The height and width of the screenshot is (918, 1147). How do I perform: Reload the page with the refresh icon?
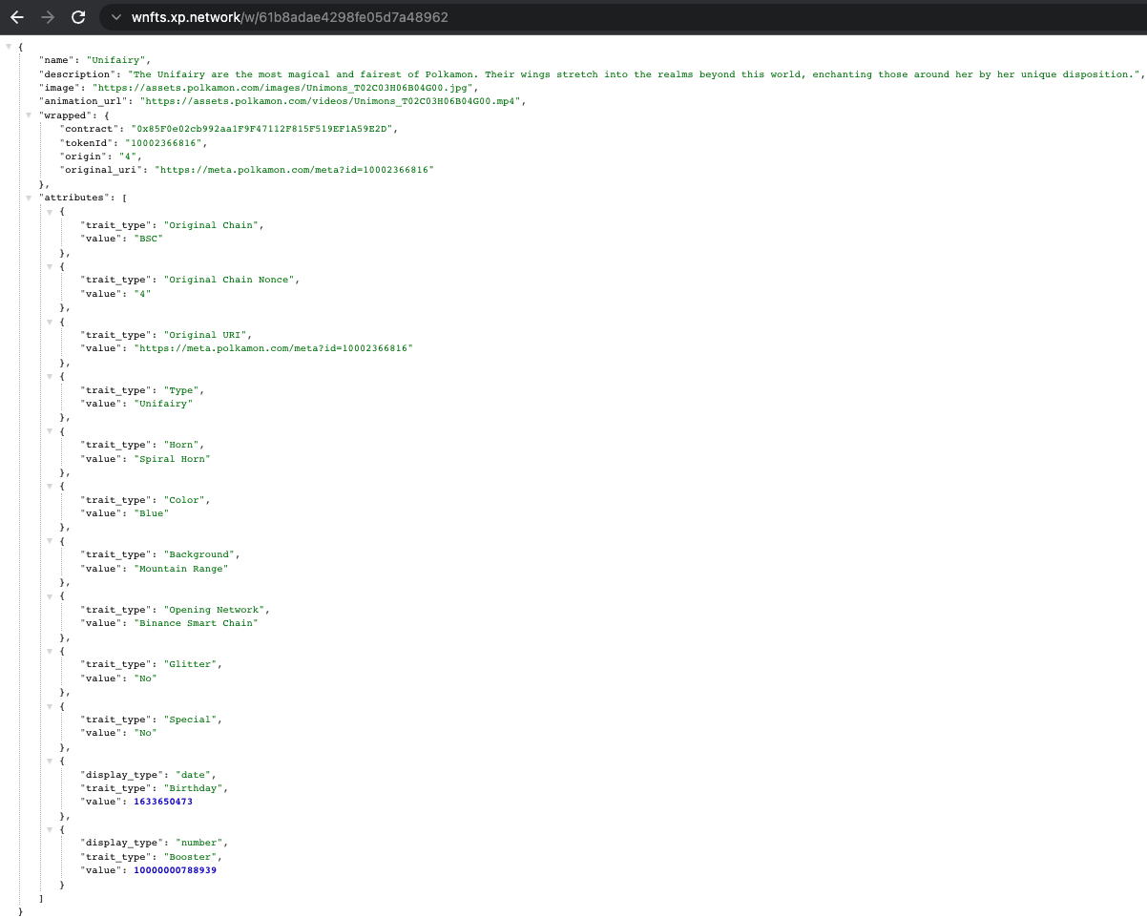tap(78, 17)
